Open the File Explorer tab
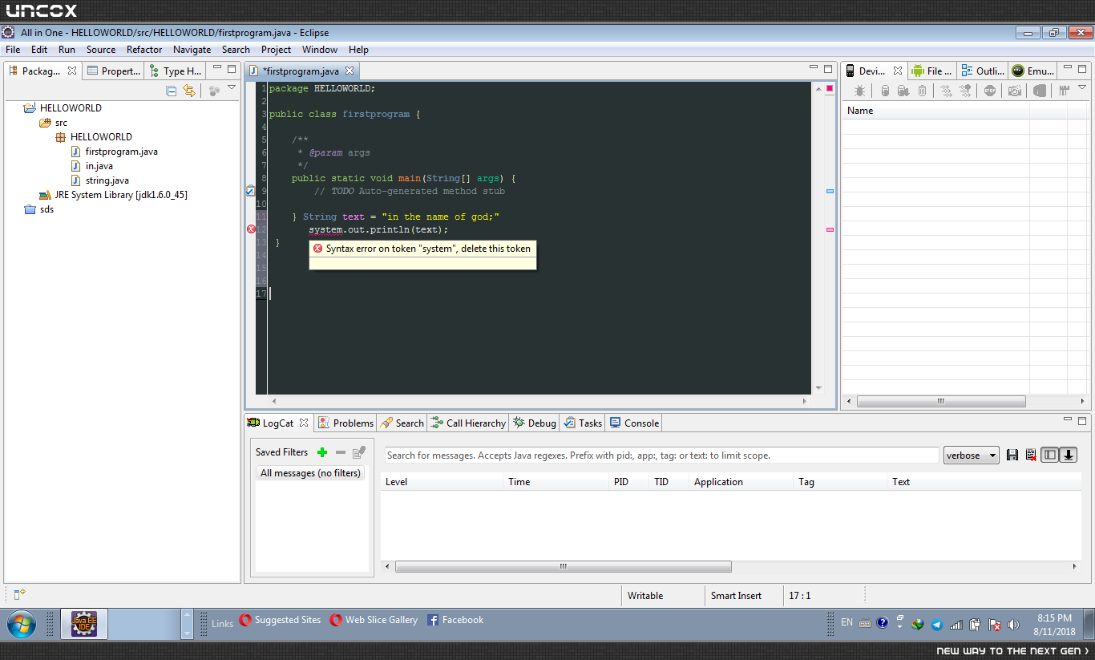The image size is (1095, 660). [x=932, y=71]
